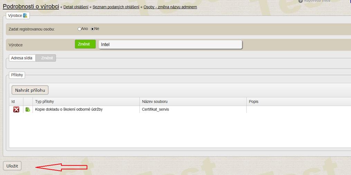
Task: Select the Ne radio button
Action: pos(92,29)
